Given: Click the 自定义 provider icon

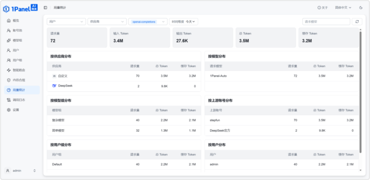Looking at the screenshot, I should click(x=54, y=76).
